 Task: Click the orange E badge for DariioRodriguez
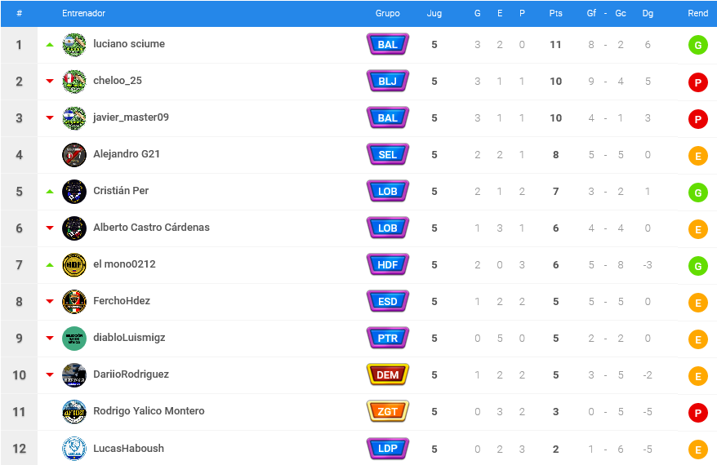[x=697, y=376]
